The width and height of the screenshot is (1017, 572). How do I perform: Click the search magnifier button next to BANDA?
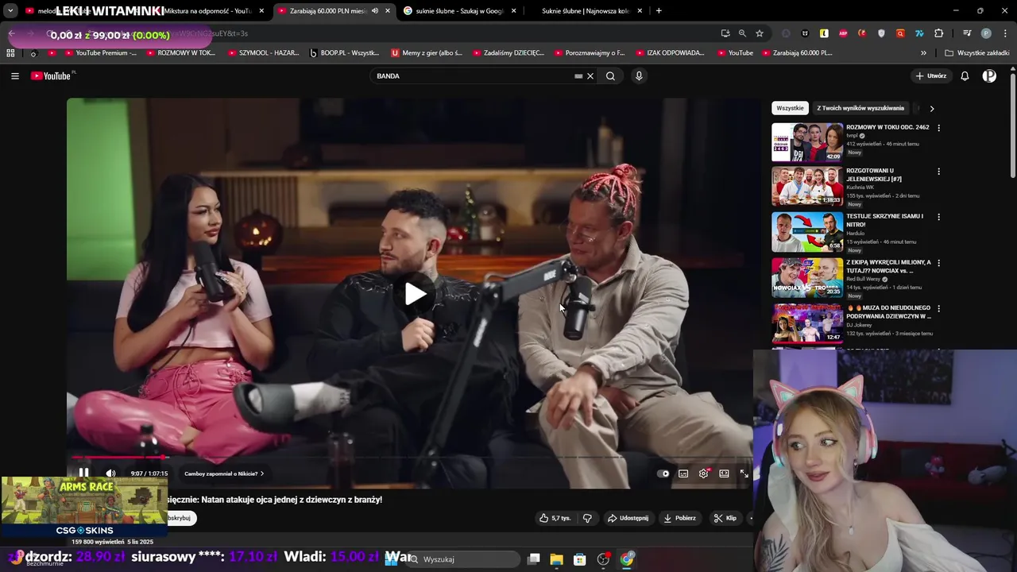pyautogui.click(x=610, y=76)
